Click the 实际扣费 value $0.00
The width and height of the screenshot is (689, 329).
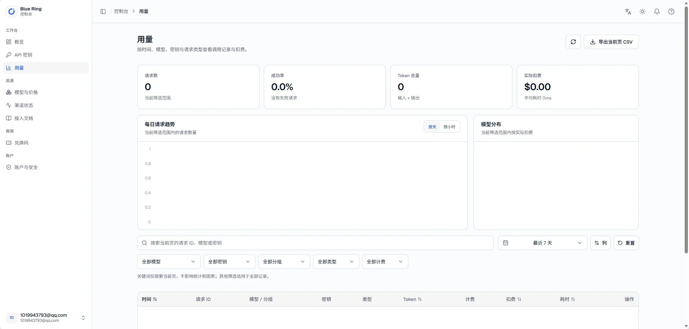[x=538, y=87]
